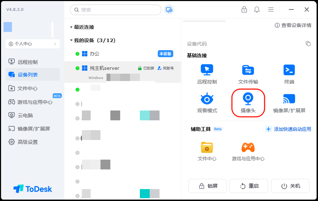The image size is (318, 201).
Task: Open the Games & Apps Center orange gamepad icon
Action: pyautogui.click(x=248, y=147)
